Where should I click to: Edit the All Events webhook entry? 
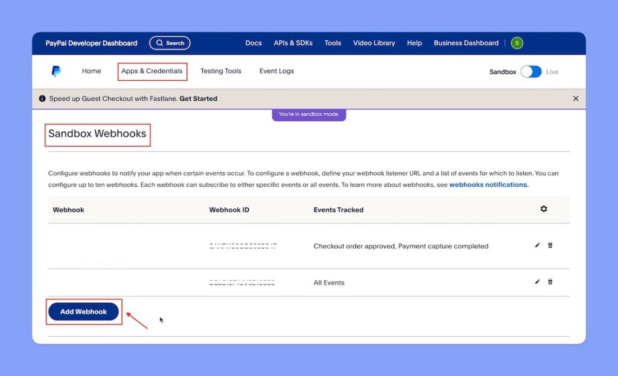point(537,281)
